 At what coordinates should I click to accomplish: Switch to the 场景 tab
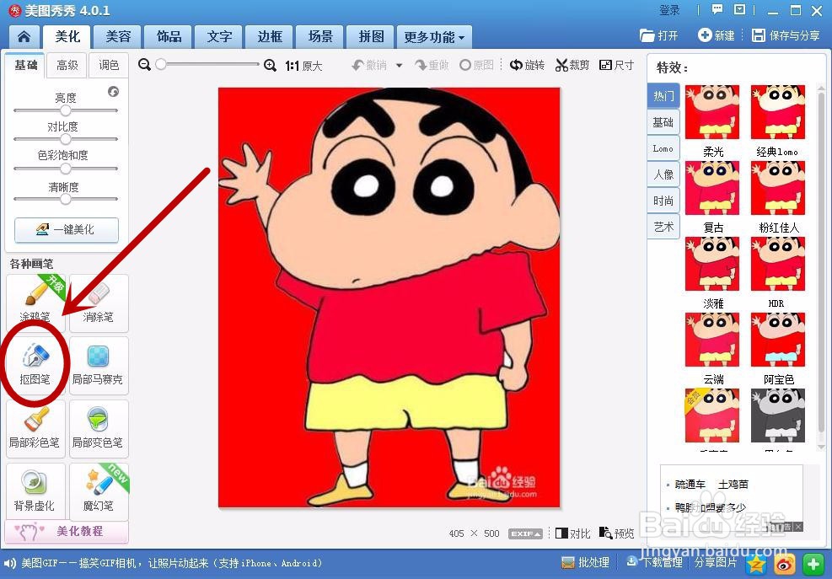(320, 36)
